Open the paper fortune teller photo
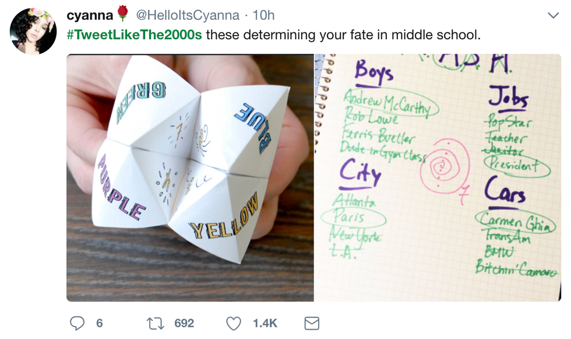 (190, 178)
